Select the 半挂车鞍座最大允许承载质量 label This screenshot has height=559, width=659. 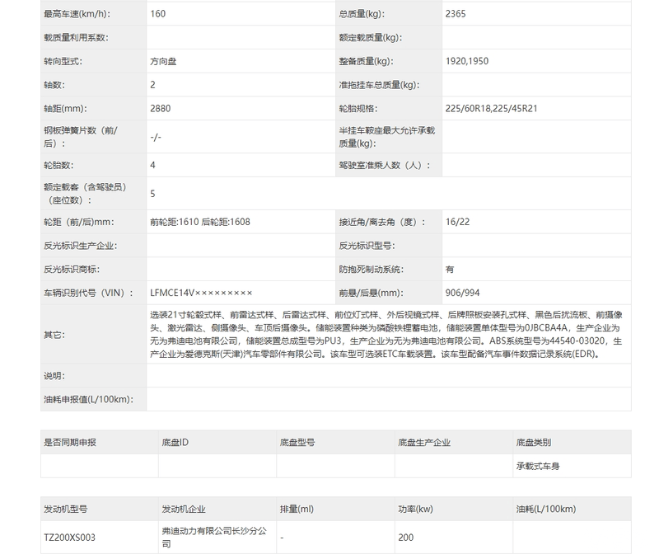pos(387,137)
